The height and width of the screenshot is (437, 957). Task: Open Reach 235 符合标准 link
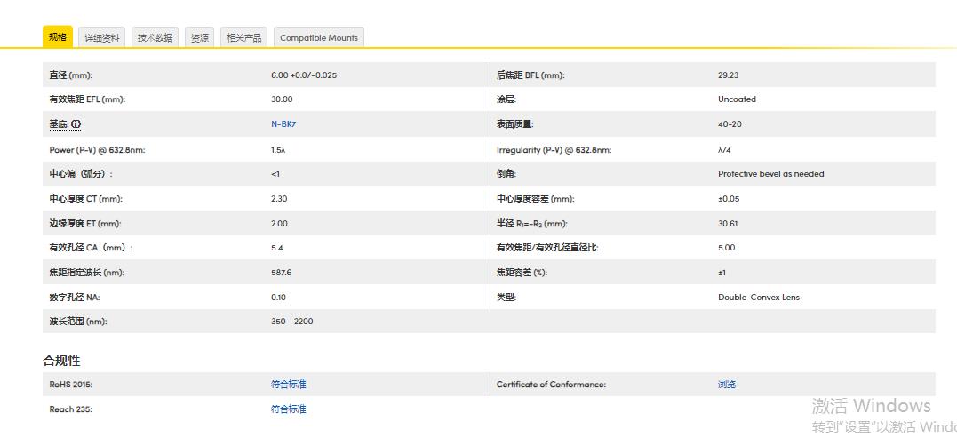(x=289, y=409)
